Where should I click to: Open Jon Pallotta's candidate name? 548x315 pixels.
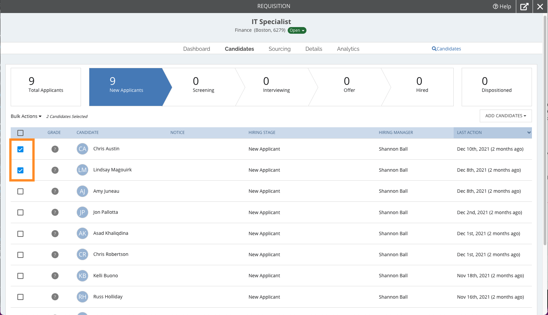[105, 212]
